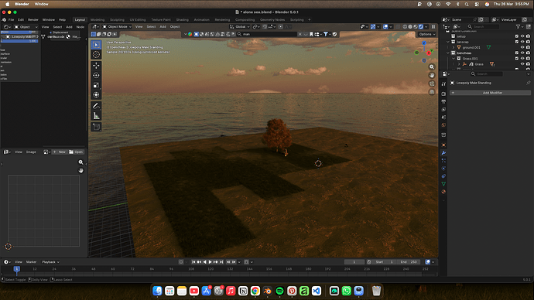The height and width of the screenshot is (300, 534).
Task: Jump to the timeline end frame
Action: point(221,262)
